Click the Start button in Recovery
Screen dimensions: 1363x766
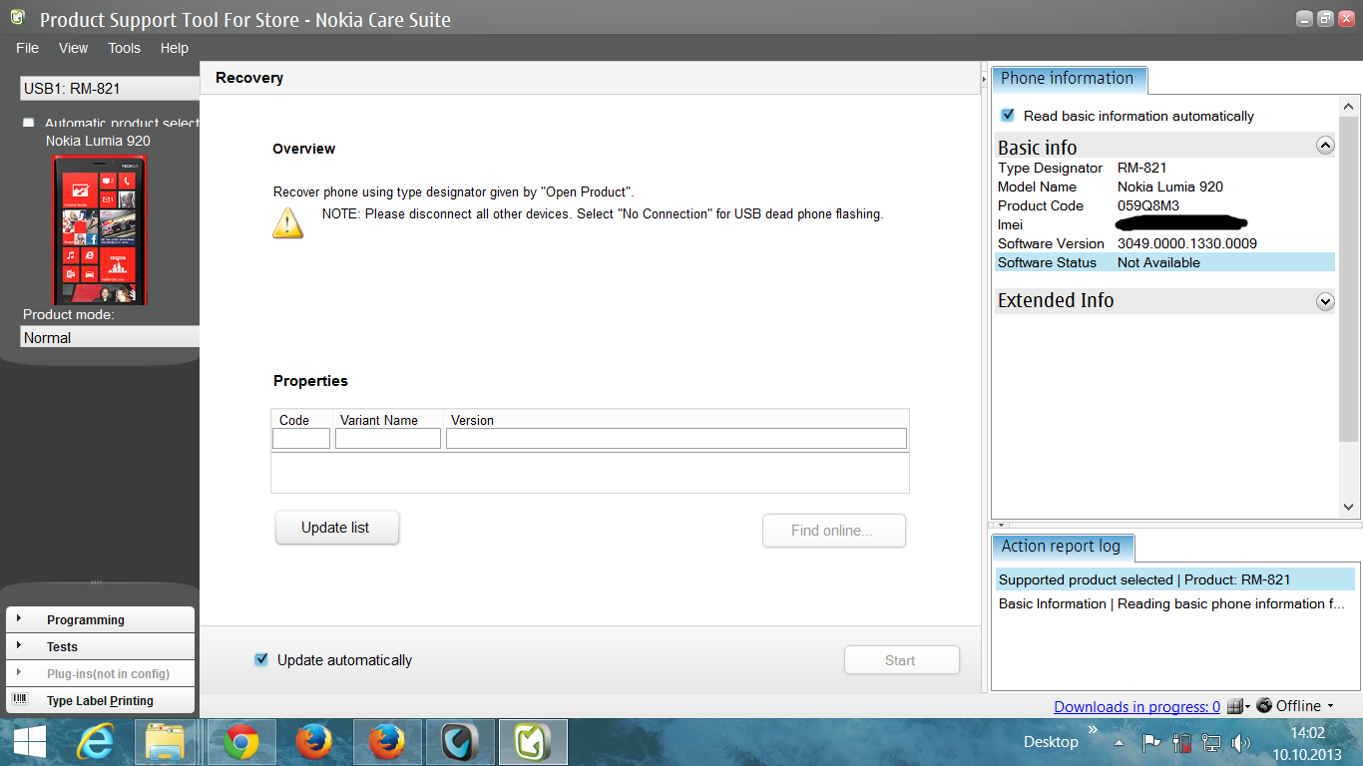click(x=901, y=660)
